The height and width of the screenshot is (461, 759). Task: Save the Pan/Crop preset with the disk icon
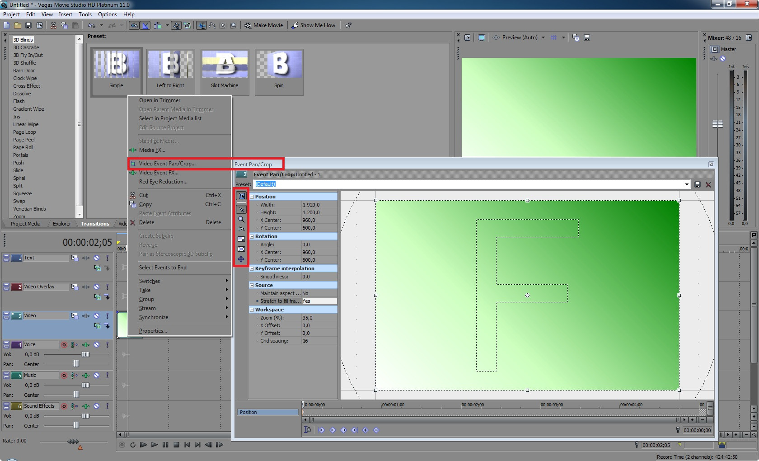[x=698, y=184]
